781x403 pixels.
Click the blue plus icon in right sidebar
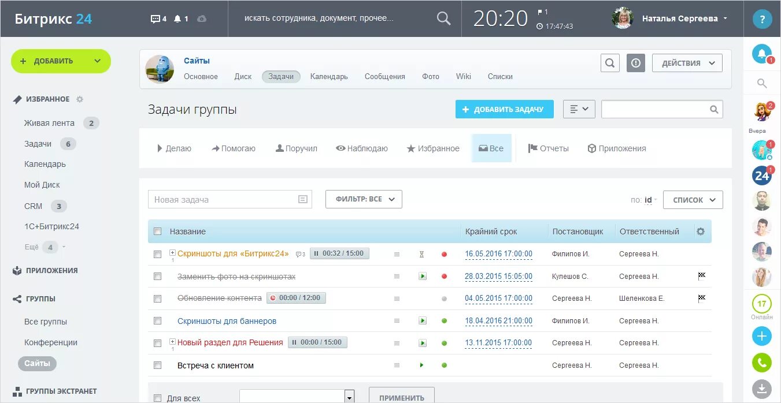[762, 336]
